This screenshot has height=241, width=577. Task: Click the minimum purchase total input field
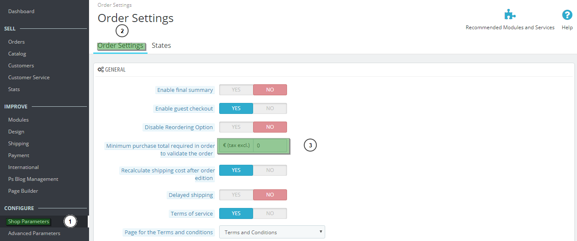[270, 146]
